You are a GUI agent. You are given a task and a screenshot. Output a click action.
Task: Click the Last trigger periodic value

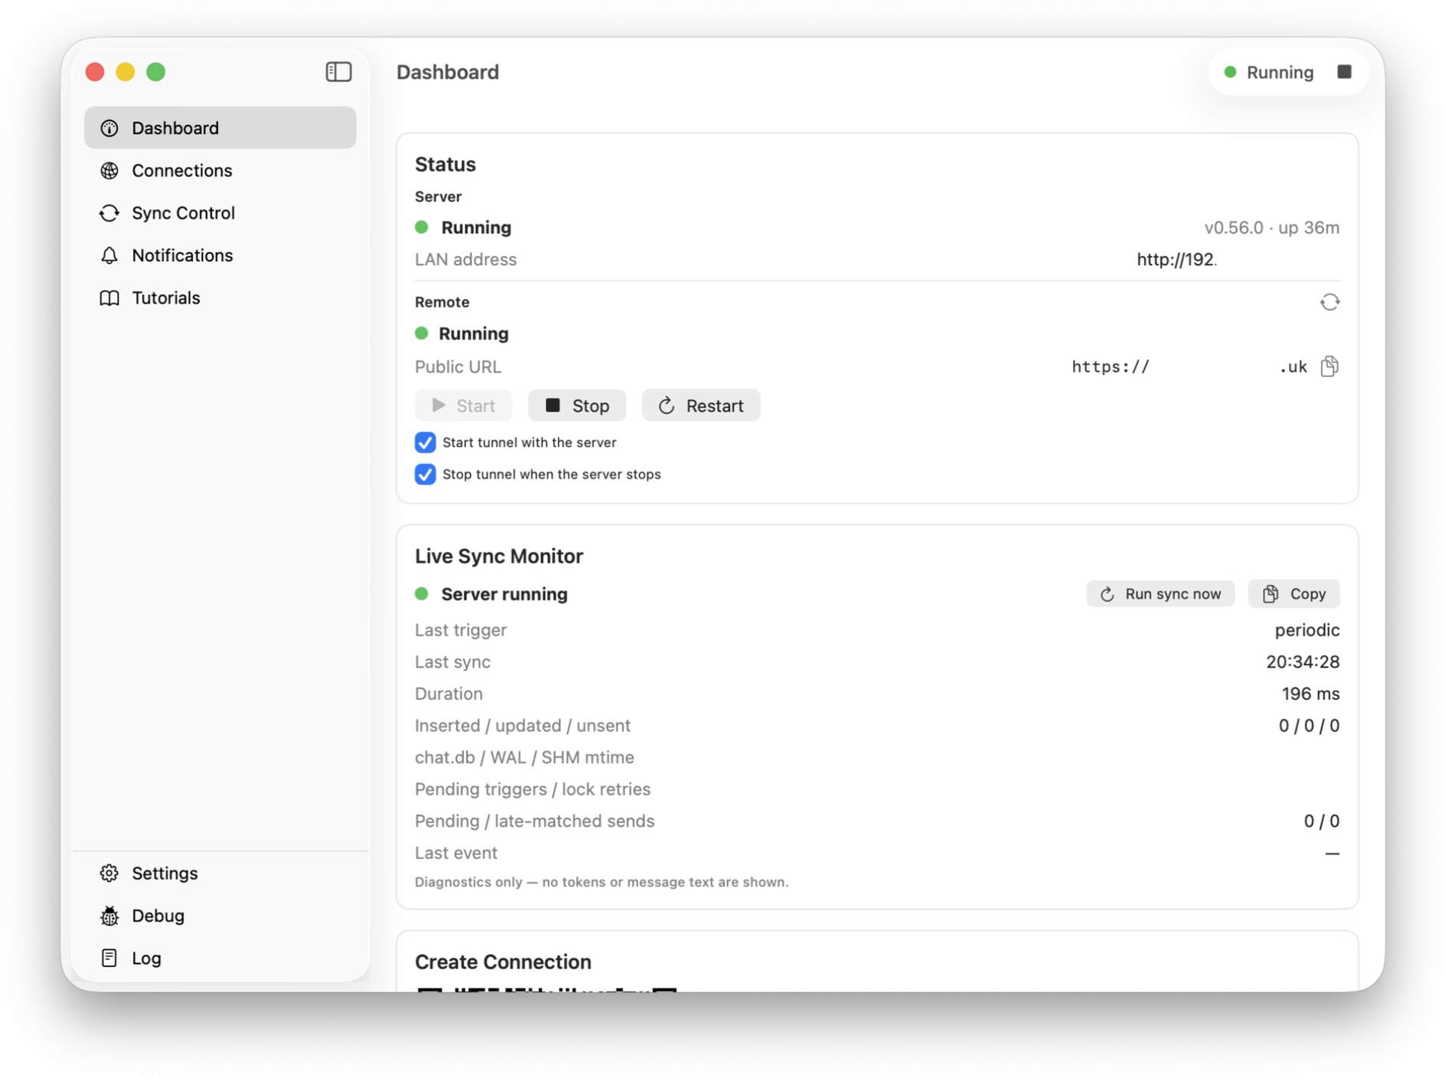(1306, 630)
